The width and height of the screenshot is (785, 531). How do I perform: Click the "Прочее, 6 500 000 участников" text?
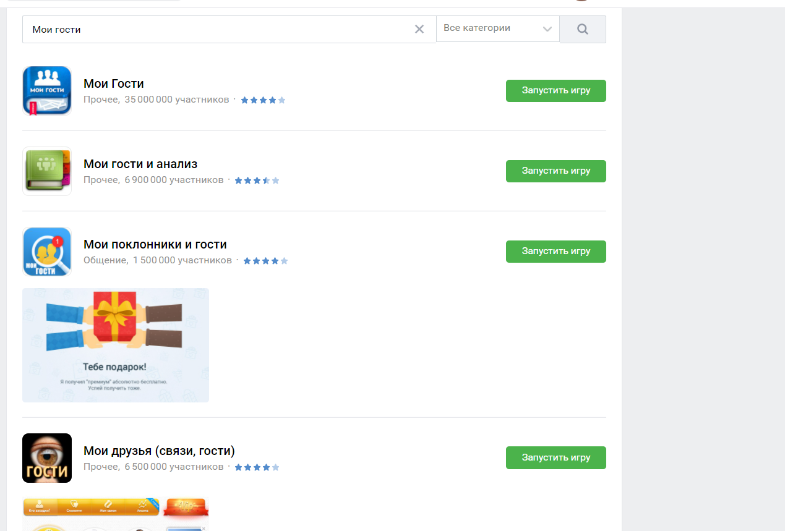tap(153, 467)
